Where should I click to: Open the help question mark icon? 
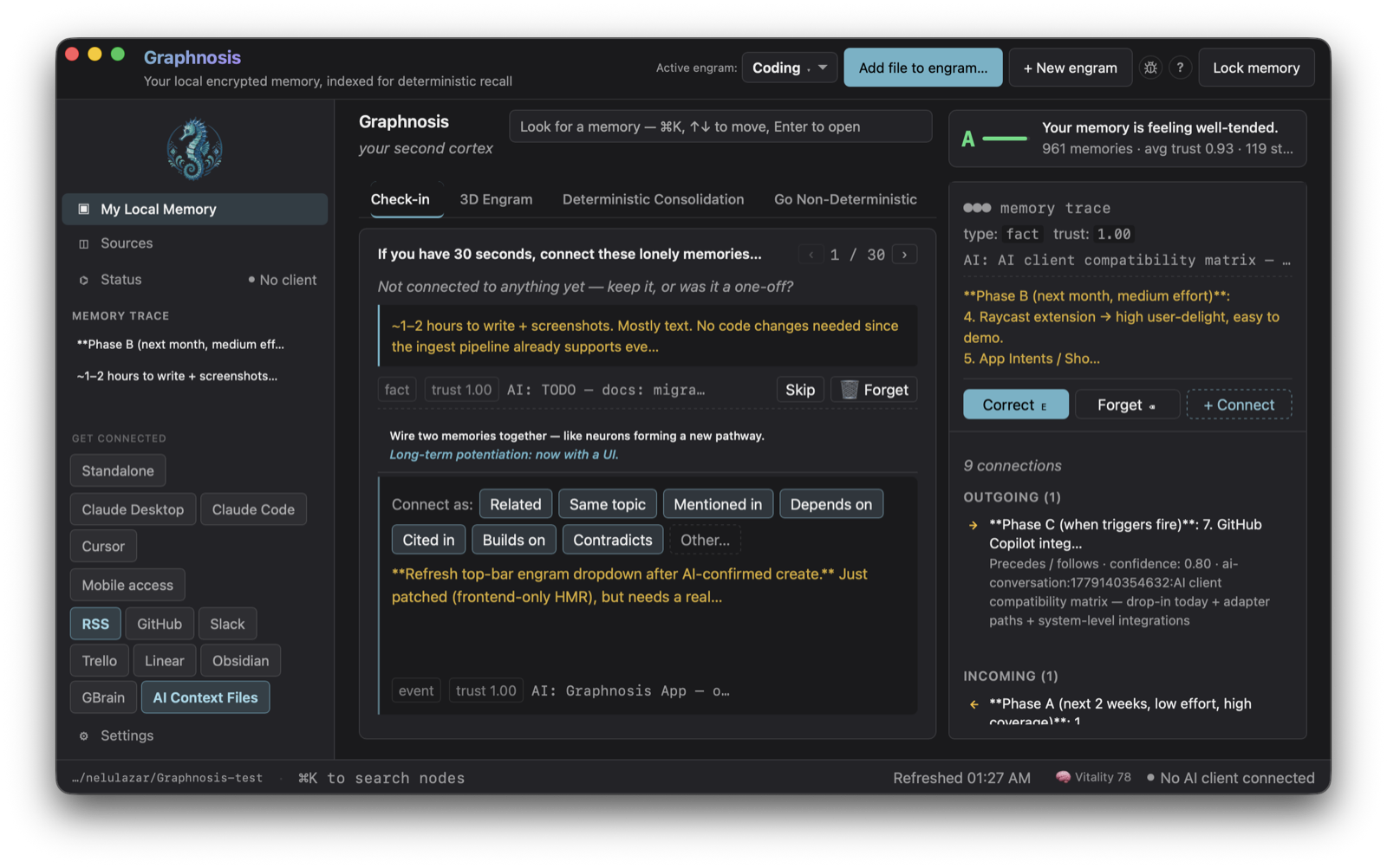[1180, 68]
